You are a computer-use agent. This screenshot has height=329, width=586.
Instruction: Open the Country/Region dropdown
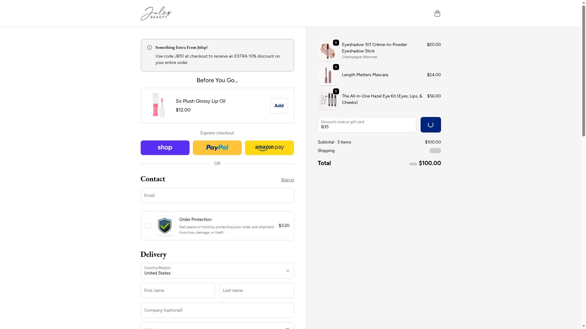pyautogui.click(x=217, y=271)
